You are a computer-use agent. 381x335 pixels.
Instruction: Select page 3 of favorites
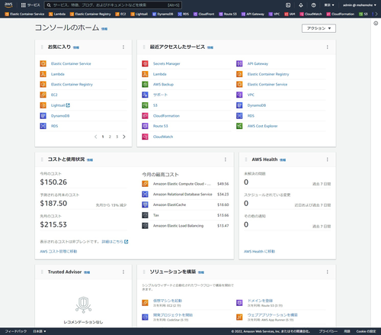point(117,137)
